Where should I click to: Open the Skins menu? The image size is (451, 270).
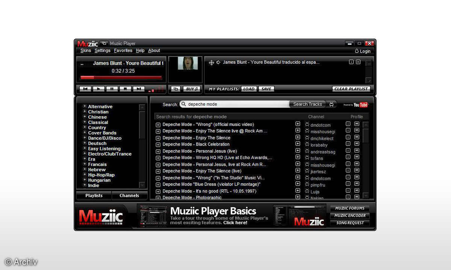click(86, 51)
